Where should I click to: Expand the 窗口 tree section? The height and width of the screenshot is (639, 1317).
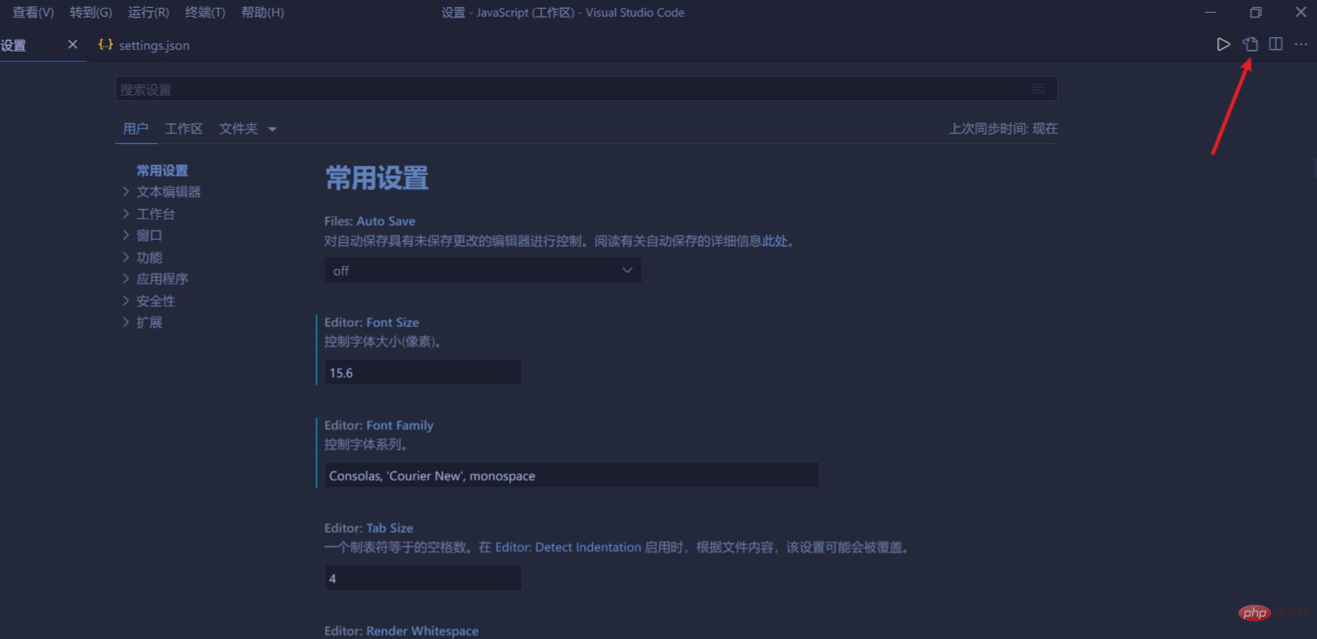coord(143,235)
